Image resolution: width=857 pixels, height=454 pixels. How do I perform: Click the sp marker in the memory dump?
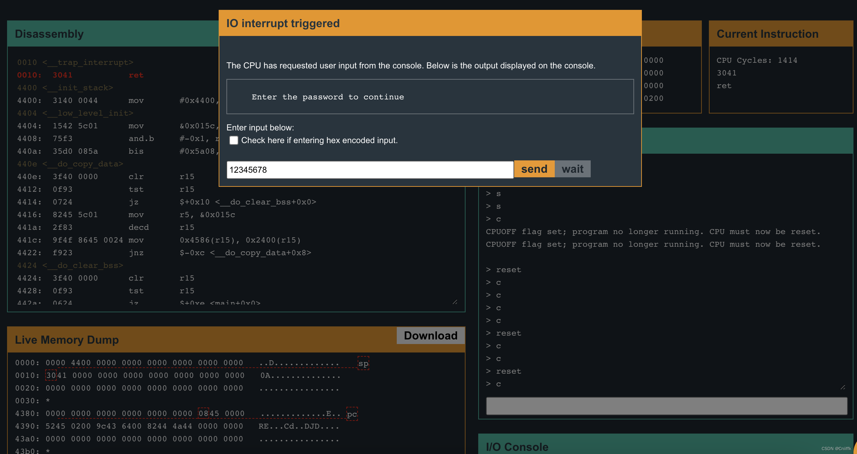tap(363, 363)
